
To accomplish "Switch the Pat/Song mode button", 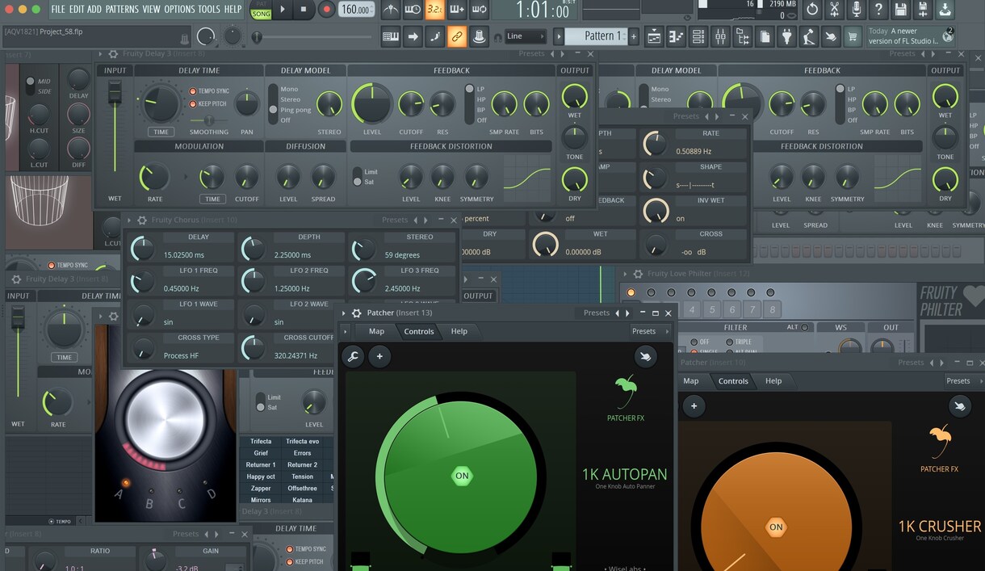I will tap(261, 10).
